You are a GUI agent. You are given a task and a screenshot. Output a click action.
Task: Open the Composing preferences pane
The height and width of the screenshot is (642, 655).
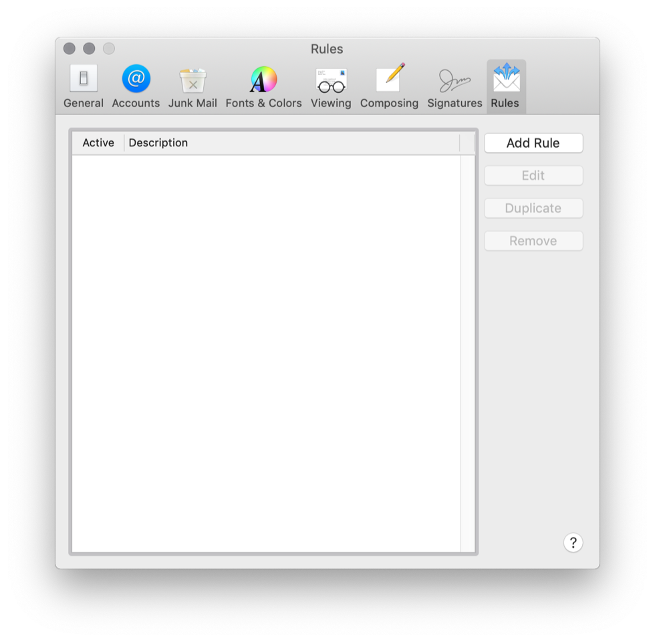pyautogui.click(x=389, y=86)
